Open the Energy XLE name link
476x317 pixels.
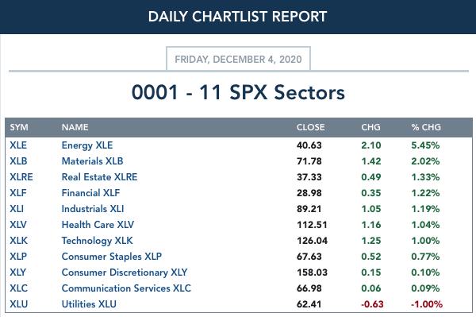[x=87, y=145]
